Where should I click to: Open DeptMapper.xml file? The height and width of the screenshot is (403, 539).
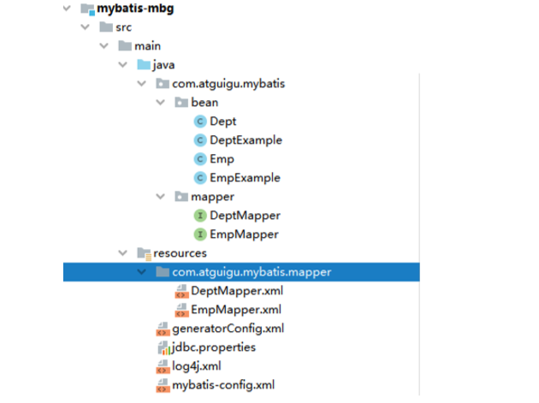coord(236,291)
